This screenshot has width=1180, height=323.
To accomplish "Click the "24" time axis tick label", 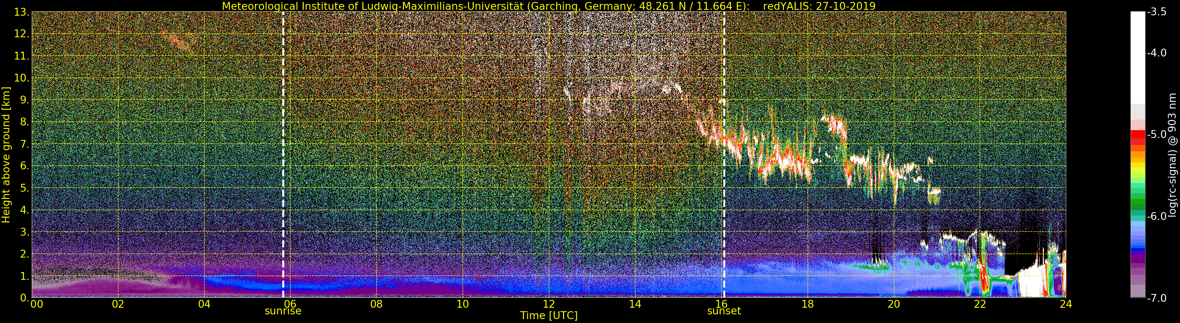I will (x=1066, y=304).
